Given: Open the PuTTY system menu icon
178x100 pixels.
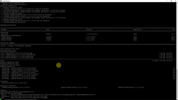Looking at the screenshot, I should 1,1.
